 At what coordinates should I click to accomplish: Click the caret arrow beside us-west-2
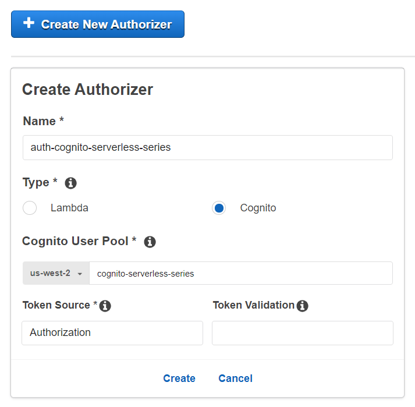click(80, 274)
